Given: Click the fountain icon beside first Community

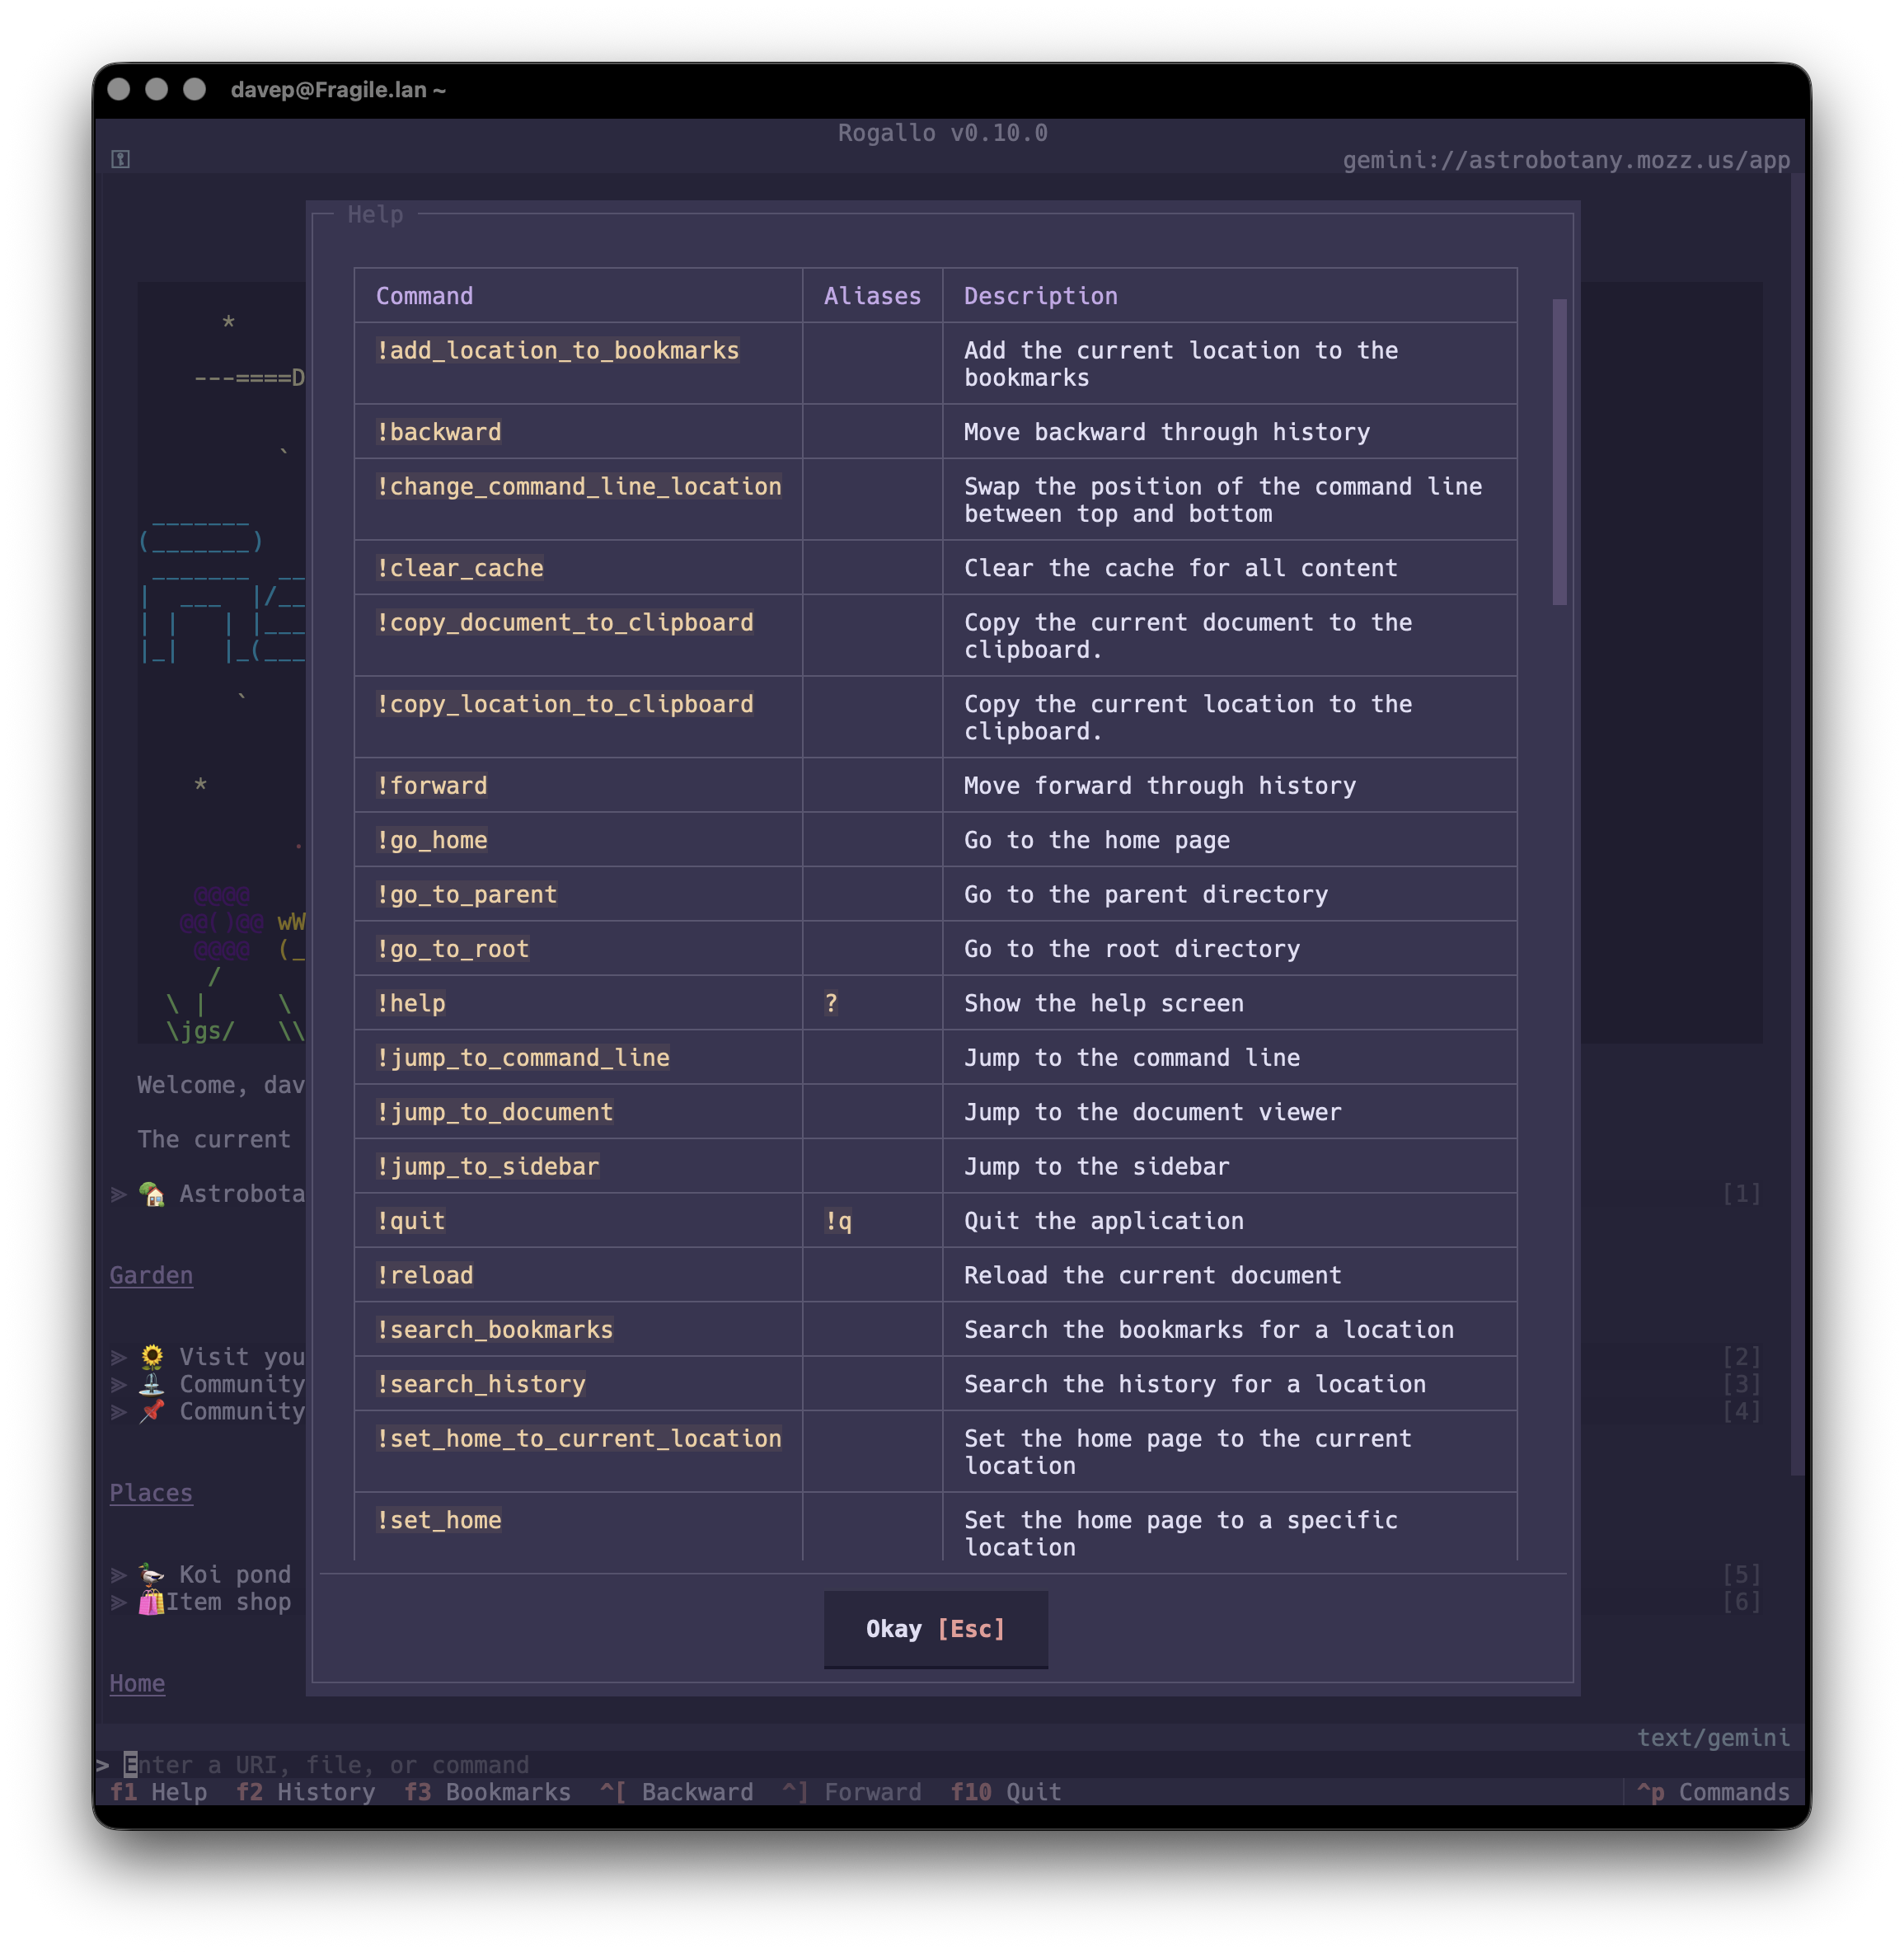Looking at the screenshot, I should tap(152, 1384).
